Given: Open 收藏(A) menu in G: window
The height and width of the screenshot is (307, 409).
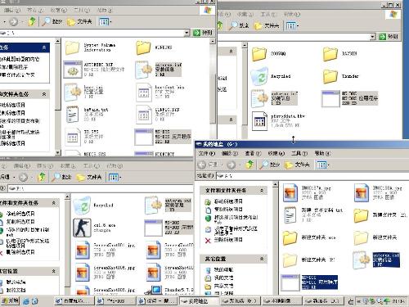Looking at the screenshot, I should 276,153.
